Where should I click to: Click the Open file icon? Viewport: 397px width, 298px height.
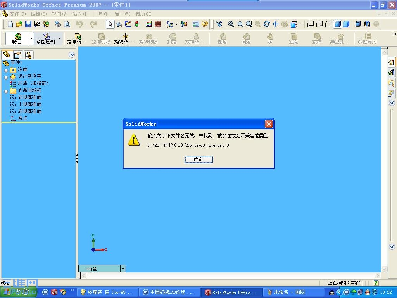tap(19, 24)
